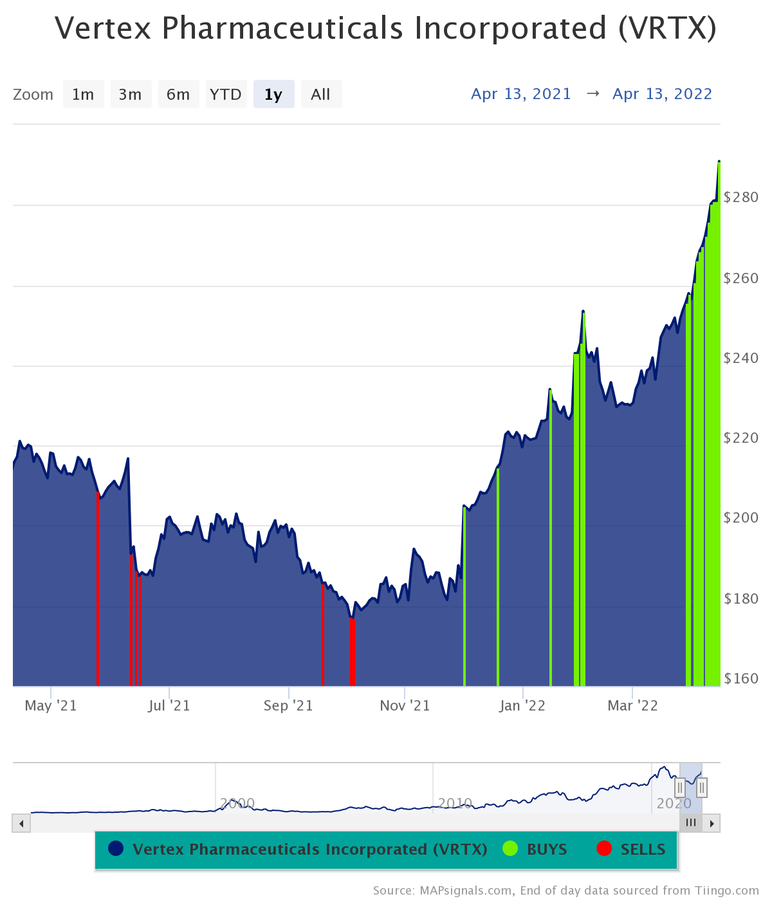Click the Sep '21 axis label
Viewport: 772px width, 901px height.
point(288,706)
